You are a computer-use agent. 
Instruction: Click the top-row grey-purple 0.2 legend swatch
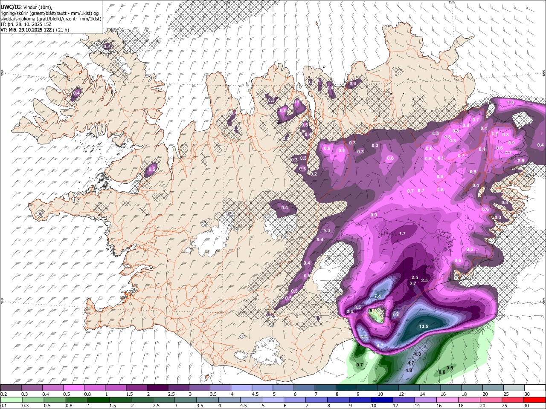(11, 388)
